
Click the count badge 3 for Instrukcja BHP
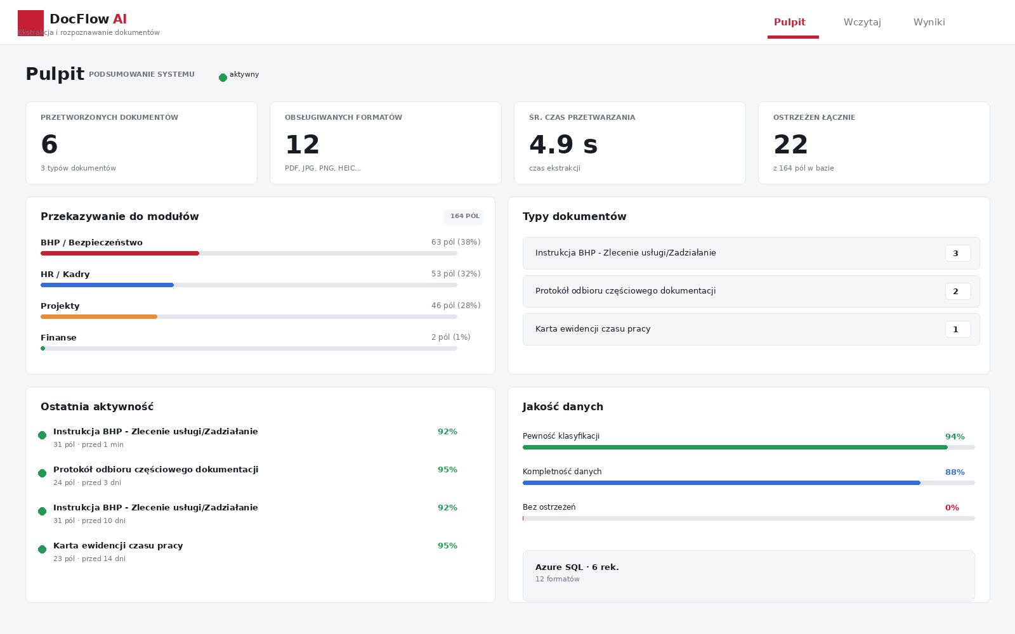(x=958, y=253)
